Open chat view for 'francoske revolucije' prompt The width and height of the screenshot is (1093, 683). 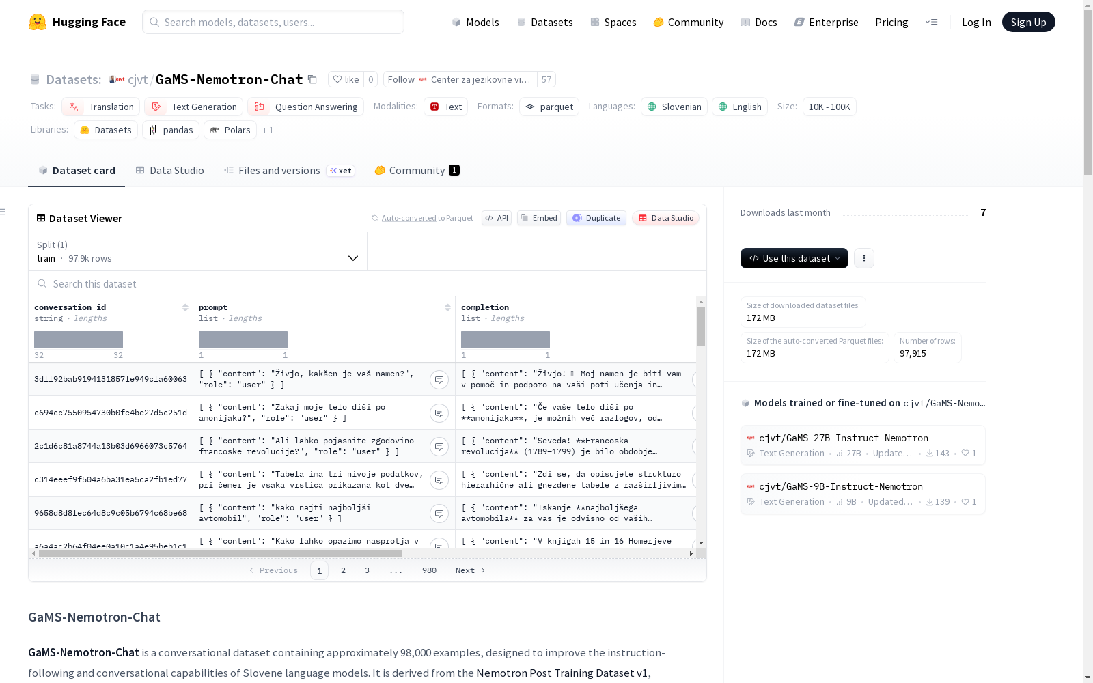point(439,447)
